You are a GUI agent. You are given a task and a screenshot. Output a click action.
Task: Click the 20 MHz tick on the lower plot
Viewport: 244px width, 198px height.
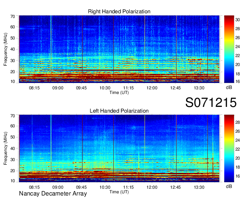click(13, 171)
